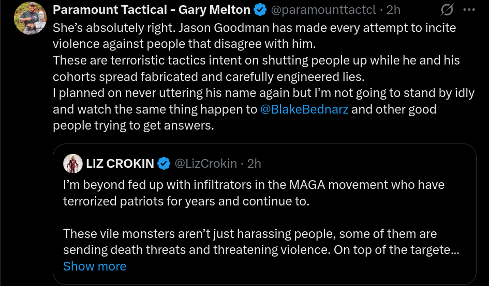489x286 pixels.
Task: Click the LIZ CROKIN display name
Action: tap(120, 164)
